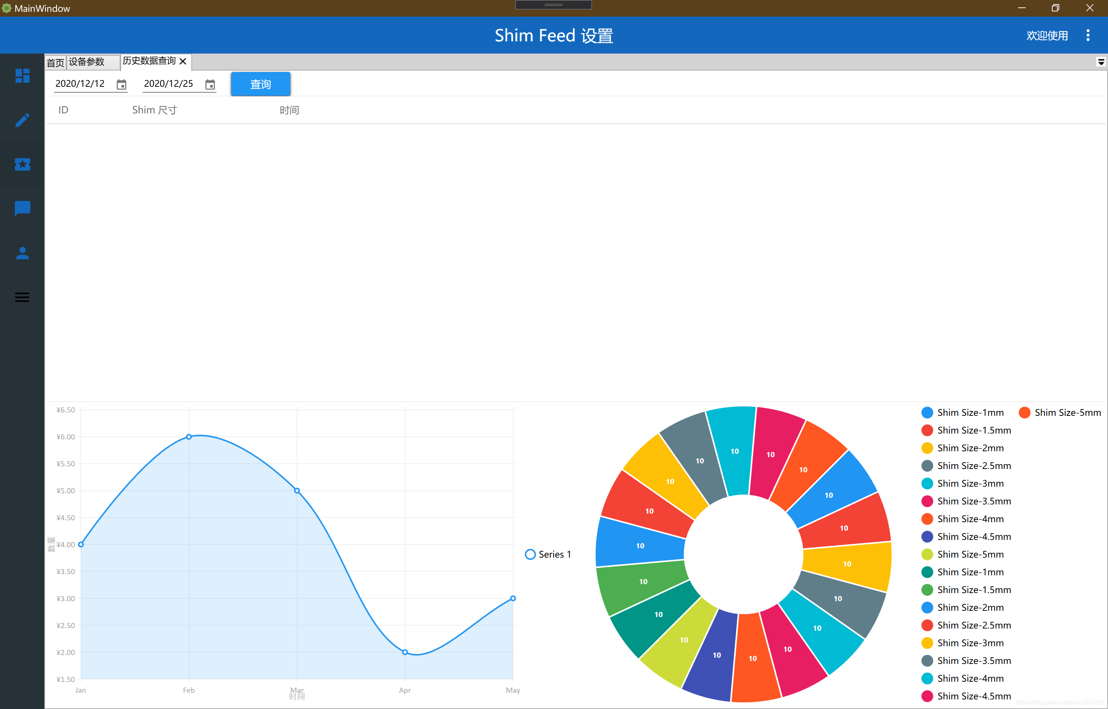
Task: Click the Feb data point on line chart
Action: (x=189, y=436)
